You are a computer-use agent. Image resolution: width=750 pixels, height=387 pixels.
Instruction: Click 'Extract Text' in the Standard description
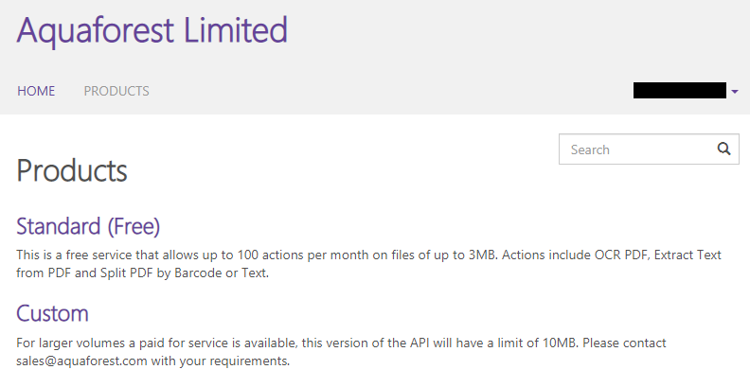687,255
